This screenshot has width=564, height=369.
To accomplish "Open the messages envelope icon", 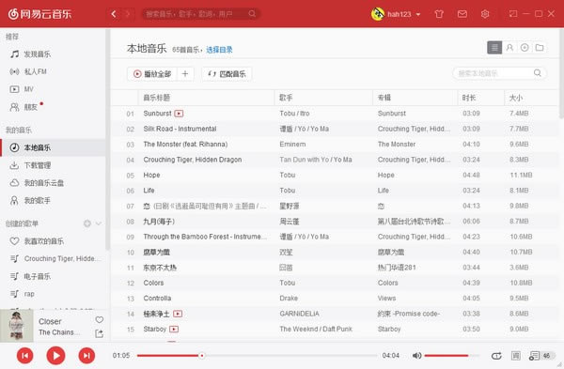I will tap(462, 14).
